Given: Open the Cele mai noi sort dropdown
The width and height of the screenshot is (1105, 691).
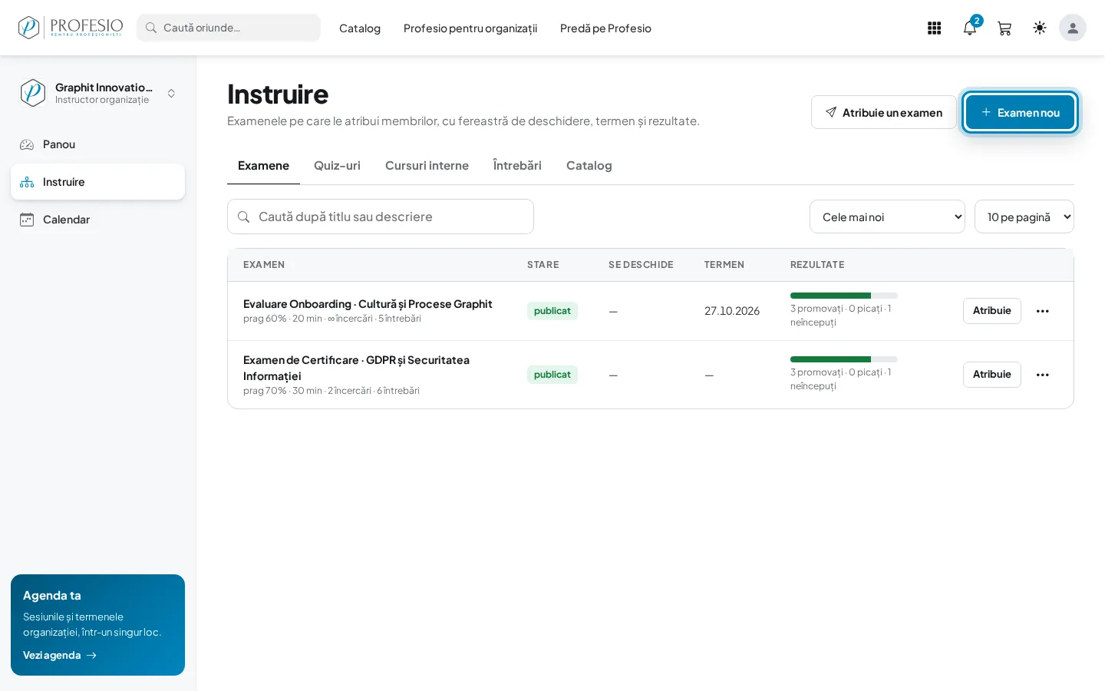Looking at the screenshot, I should 887,217.
